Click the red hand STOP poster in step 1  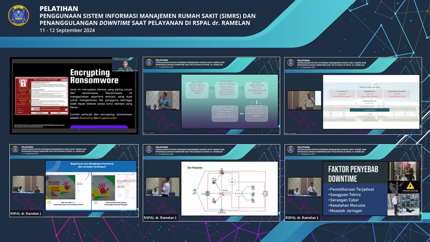click(61, 187)
